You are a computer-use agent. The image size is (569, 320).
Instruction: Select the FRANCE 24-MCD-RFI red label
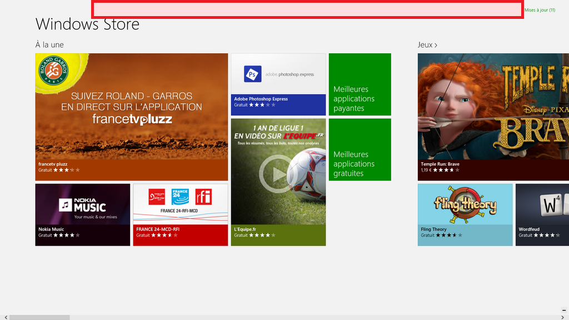158,229
